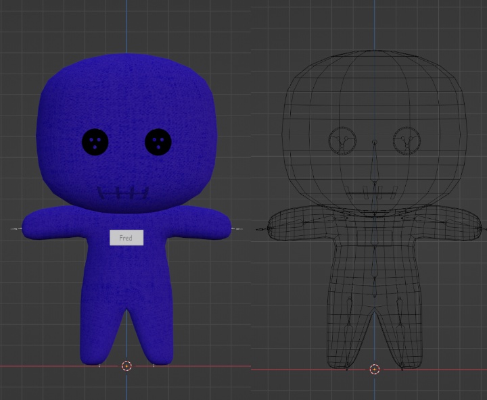Click the wireframe doll's mouth stitches
The height and width of the screenshot is (400, 487).
click(372, 192)
